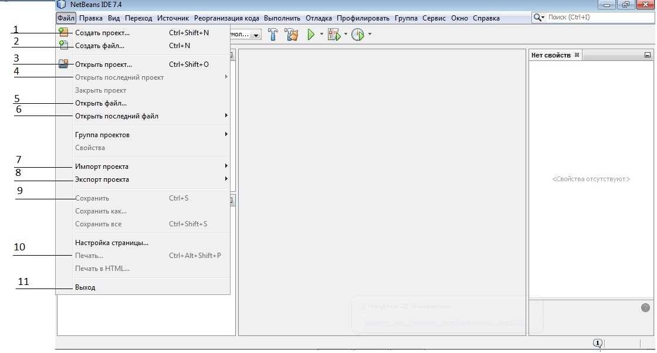This screenshot has width=657, height=353.
Task: Open the 'Профилировать' menu
Action: [363, 18]
